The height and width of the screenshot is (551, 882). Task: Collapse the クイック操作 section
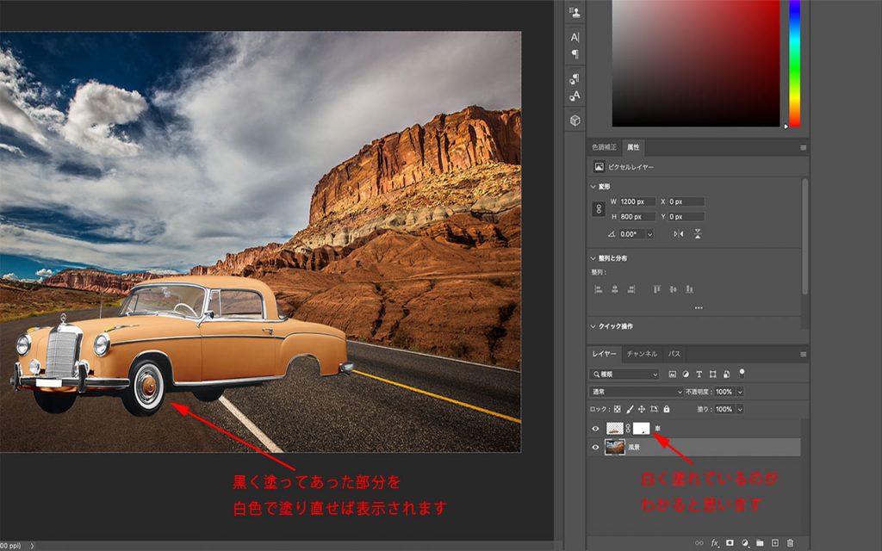pyautogui.click(x=593, y=326)
